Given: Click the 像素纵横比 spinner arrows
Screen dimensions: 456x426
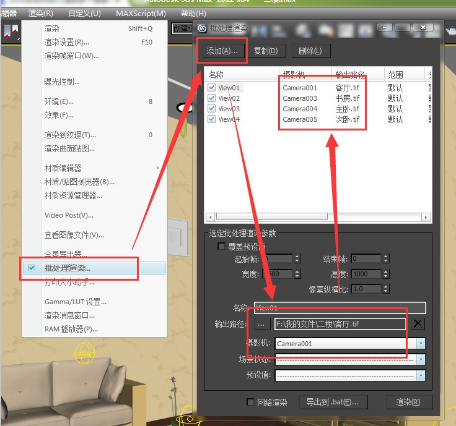Looking at the screenshot, I should pos(385,289).
